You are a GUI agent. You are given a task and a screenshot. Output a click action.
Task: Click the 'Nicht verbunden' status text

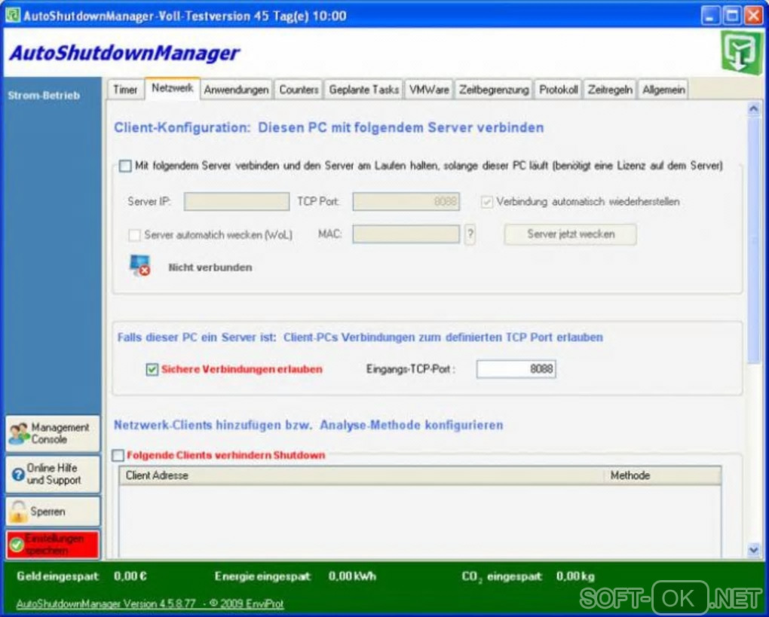pyautogui.click(x=210, y=267)
